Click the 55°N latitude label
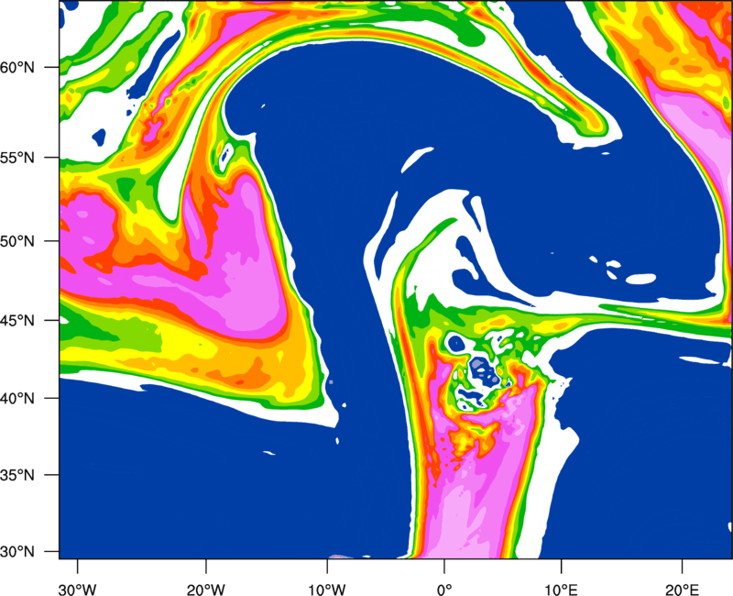This screenshot has width=733, height=596. point(17,158)
